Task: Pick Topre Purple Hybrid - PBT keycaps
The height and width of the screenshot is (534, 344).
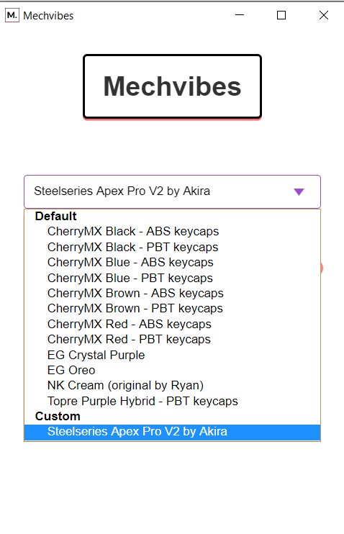Action: [x=172, y=401]
